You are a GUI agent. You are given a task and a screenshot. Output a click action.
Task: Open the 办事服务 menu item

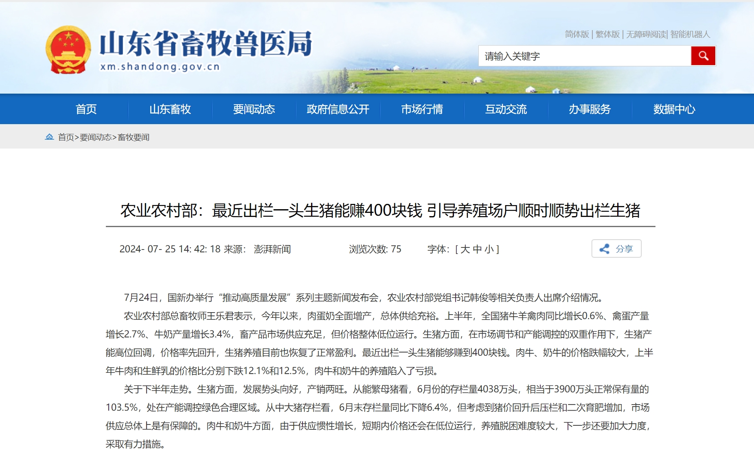590,109
